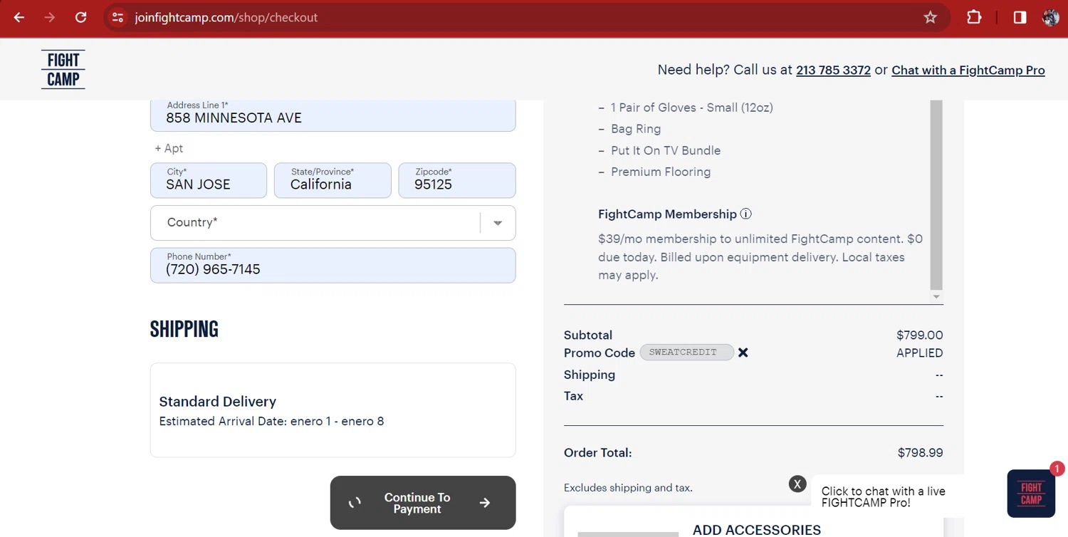Edit the State/Province field
This screenshot has height=537, width=1068.
[x=333, y=180]
